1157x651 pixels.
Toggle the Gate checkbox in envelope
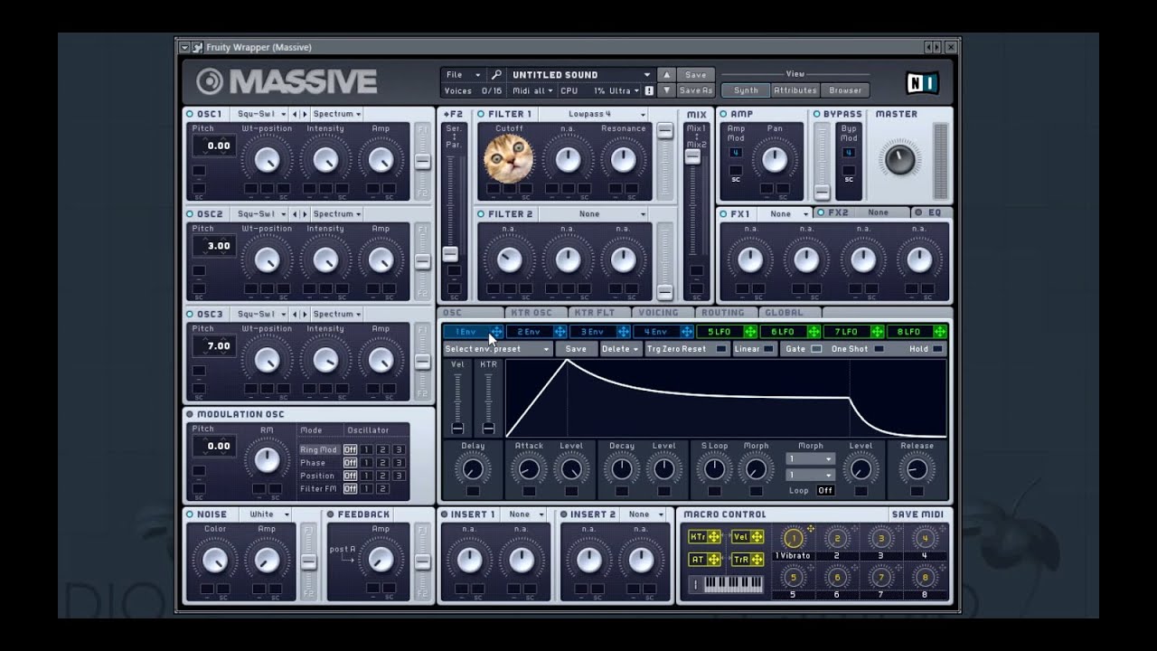coord(816,349)
